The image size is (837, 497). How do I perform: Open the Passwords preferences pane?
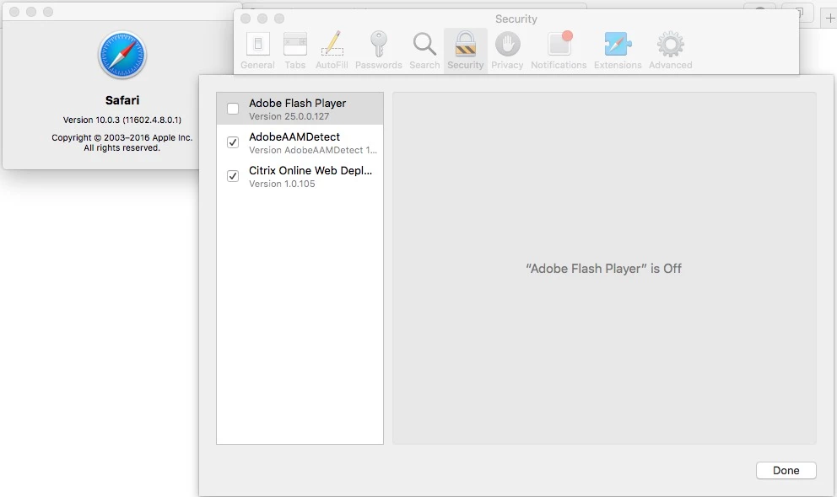pos(379,51)
